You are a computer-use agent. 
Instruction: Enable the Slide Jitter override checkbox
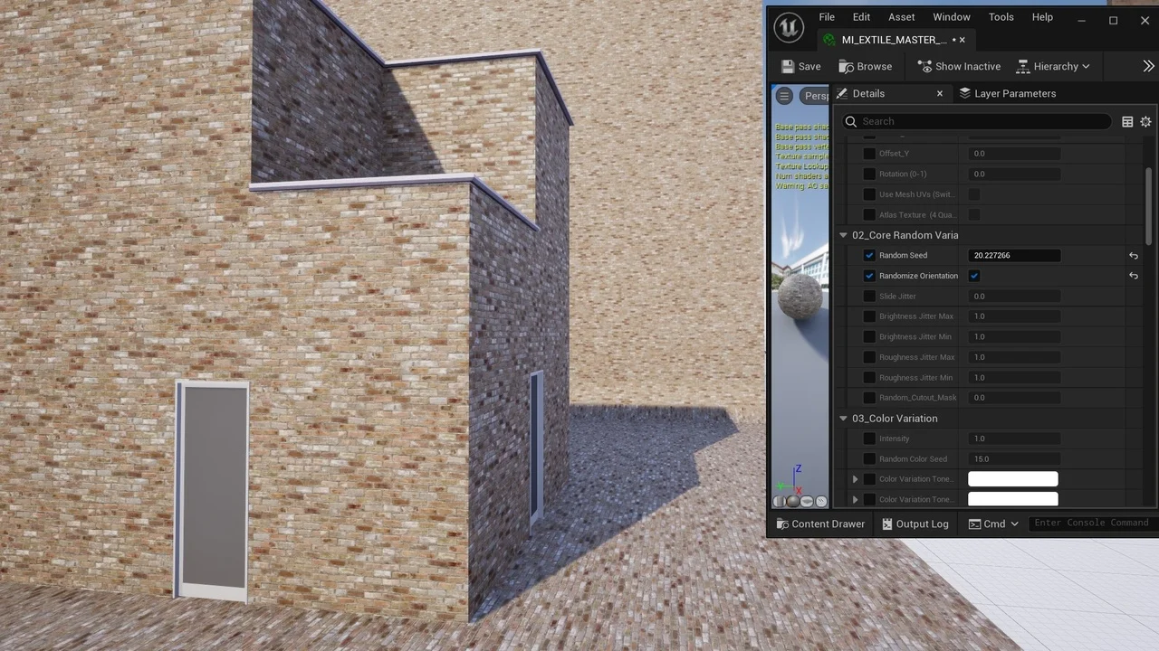tap(869, 297)
